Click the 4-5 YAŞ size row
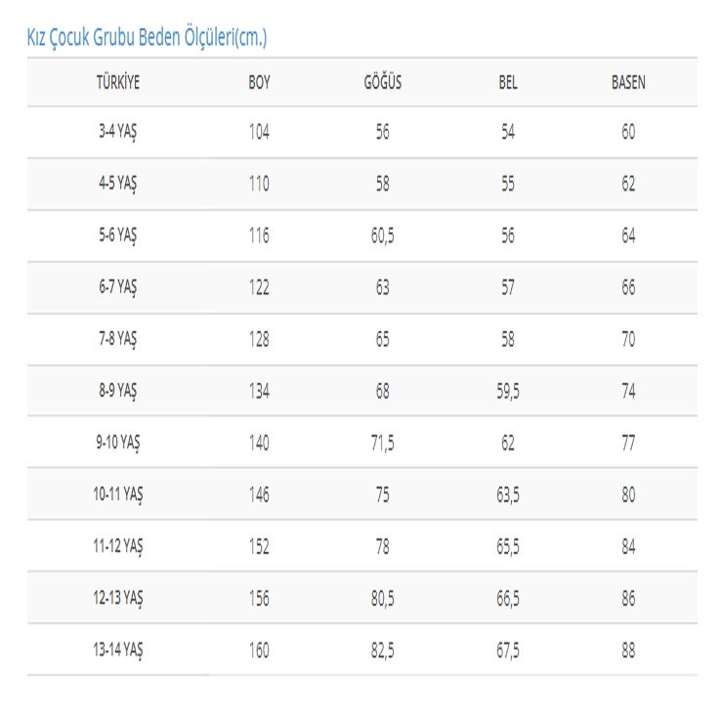Screen dimensions: 721x721 362,184
